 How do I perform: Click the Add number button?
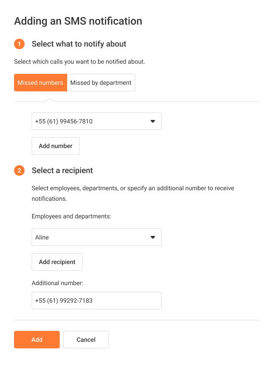55,146
